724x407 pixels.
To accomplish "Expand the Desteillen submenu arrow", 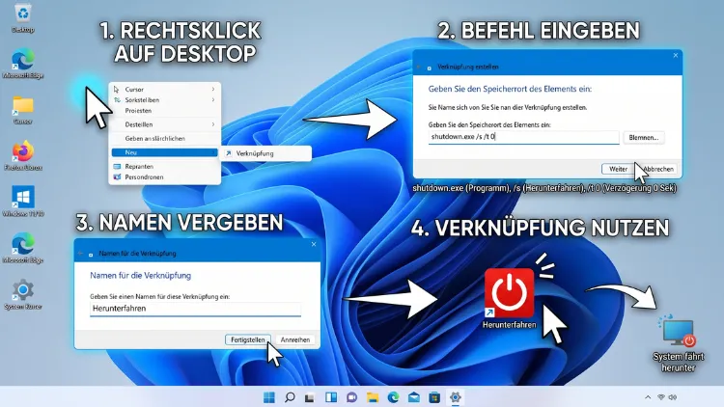I will [213, 124].
